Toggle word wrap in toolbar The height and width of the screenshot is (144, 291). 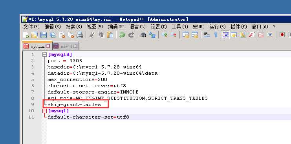click(207, 35)
